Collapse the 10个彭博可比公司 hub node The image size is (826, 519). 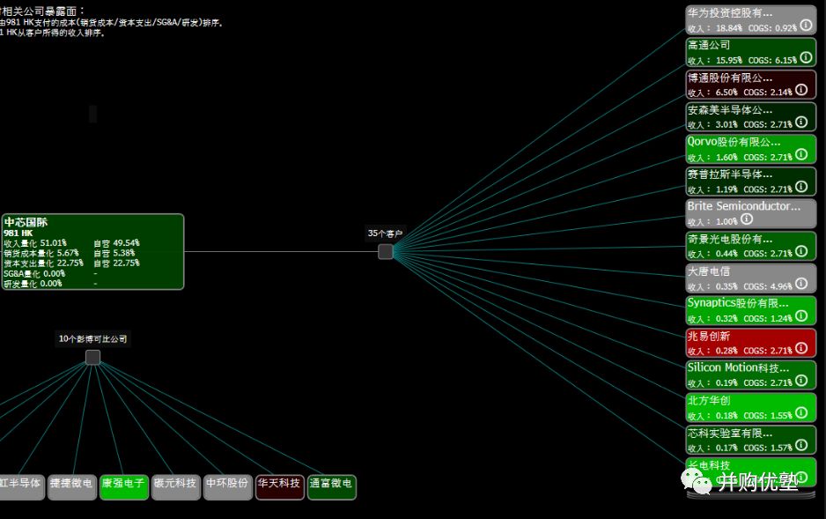point(92,358)
